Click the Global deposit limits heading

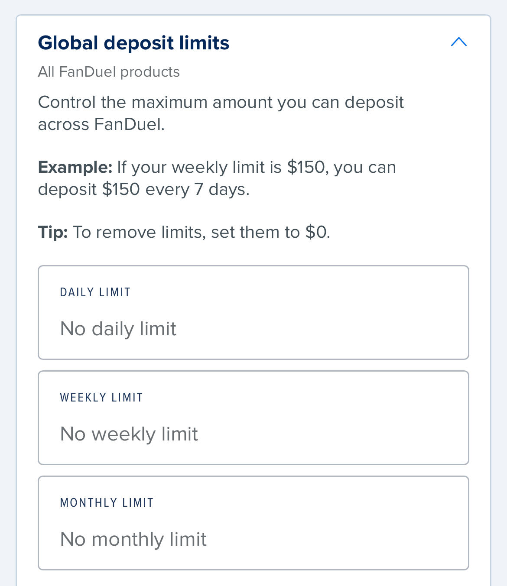point(133,42)
